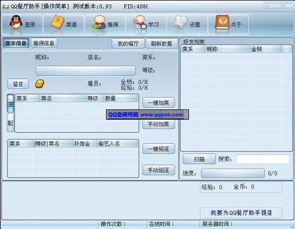Viewport: 295px width, 229px height.
Task: Click the 留言 button
Action: pos(18,84)
